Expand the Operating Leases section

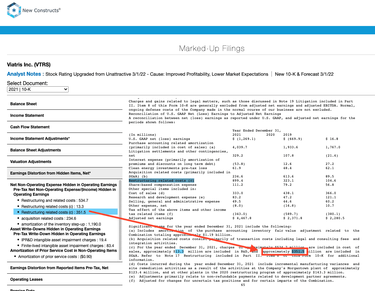coord(64,279)
